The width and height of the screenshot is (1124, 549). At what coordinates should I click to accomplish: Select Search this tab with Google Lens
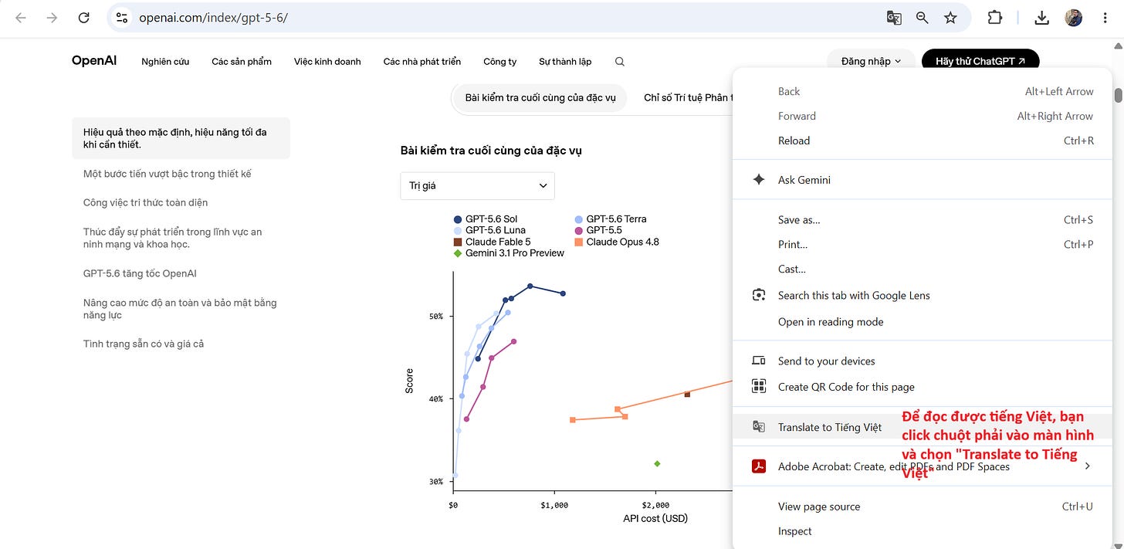pos(923,296)
